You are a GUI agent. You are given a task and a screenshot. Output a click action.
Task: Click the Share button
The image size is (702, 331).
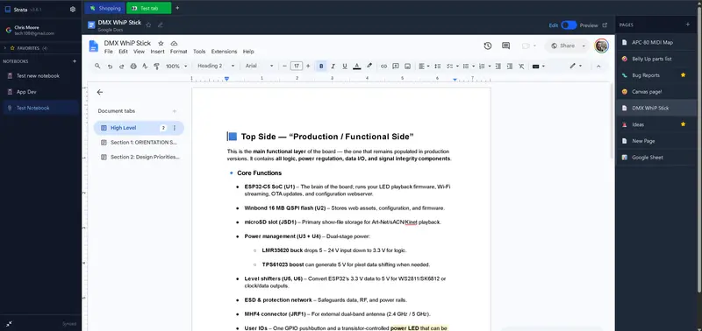tap(566, 46)
